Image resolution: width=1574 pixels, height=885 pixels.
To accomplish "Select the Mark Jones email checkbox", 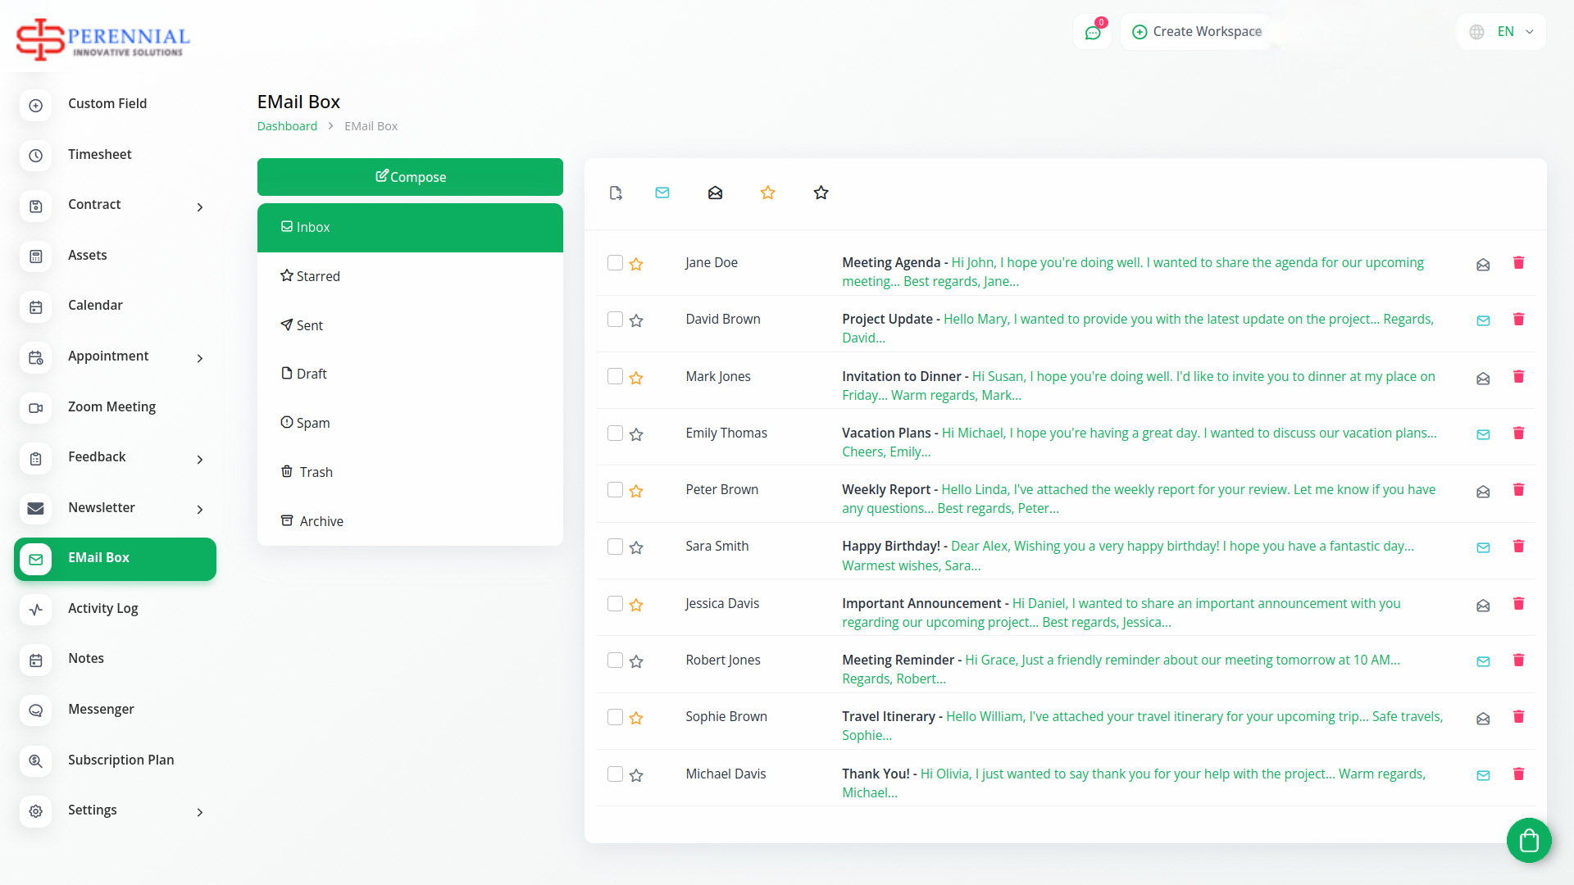I will point(615,376).
